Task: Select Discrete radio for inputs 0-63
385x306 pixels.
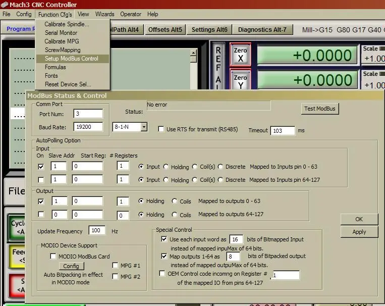Action: [x=220, y=167]
